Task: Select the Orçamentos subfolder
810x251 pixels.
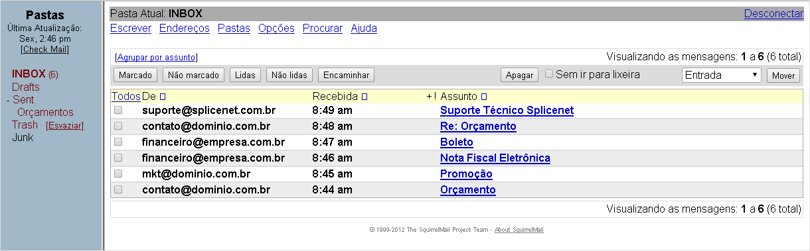Action: (45, 112)
